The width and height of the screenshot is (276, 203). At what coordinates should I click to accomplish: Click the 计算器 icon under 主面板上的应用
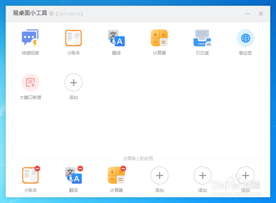click(116, 175)
